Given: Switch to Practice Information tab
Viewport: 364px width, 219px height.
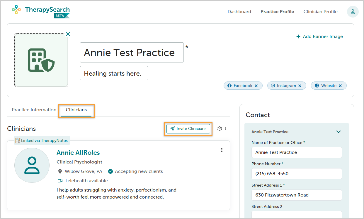Looking at the screenshot, I should pos(34,110).
